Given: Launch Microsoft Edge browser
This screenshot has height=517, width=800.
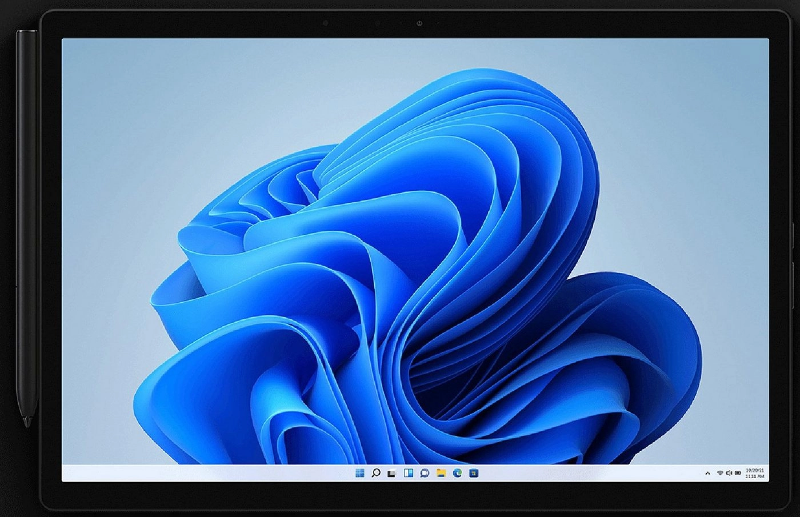Looking at the screenshot, I should [x=458, y=473].
